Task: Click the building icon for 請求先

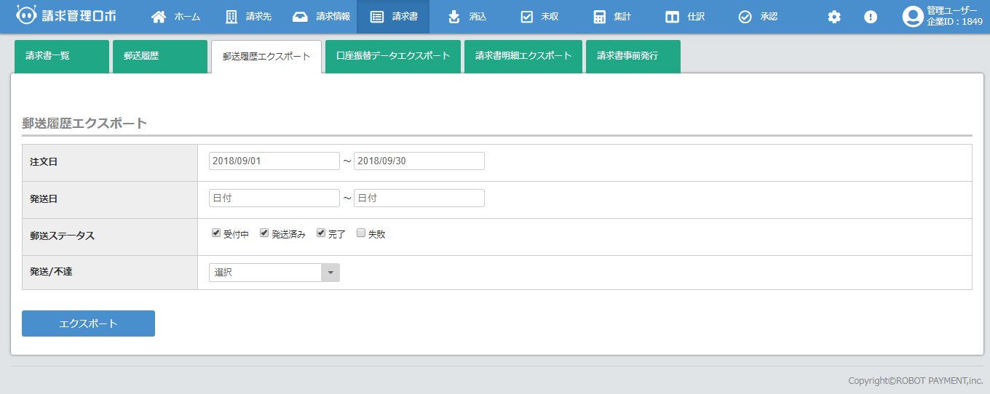Action: [x=231, y=17]
